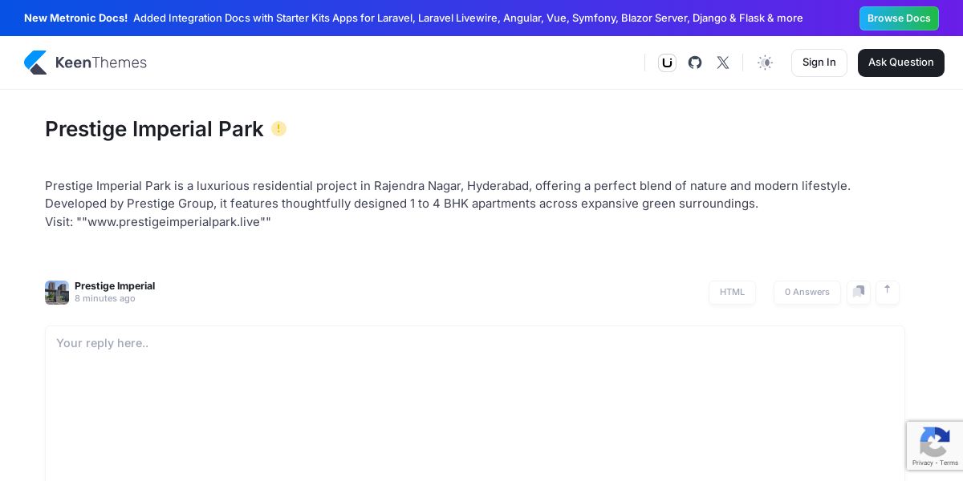Open the Prestige Imperial author link
The height and width of the screenshot is (481, 963).
pos(115,286)
